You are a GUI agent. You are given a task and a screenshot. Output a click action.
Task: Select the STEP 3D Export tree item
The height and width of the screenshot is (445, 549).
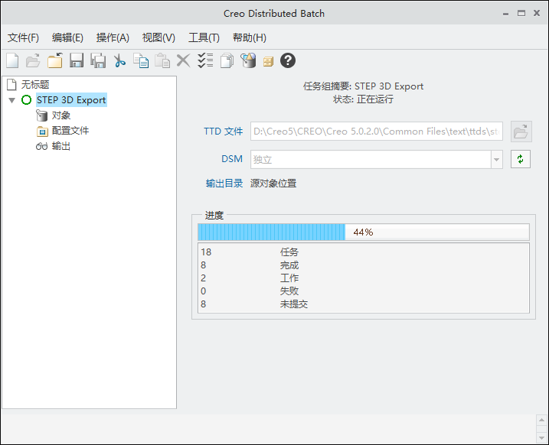click(71, 100)
